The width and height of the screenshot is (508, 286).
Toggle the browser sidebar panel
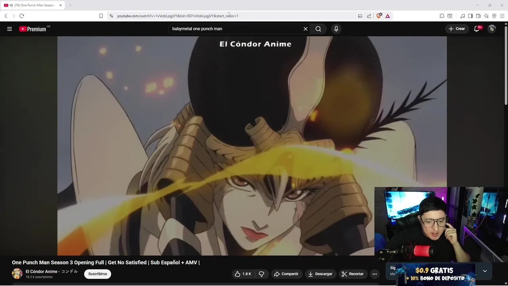click(x=470, y=16)
